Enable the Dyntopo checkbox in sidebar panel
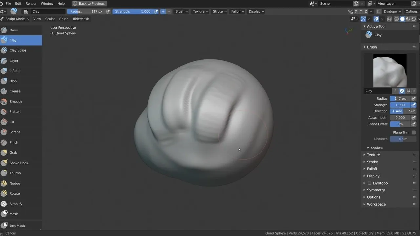Image resolution: width=420 pixels, height=236 pixels. click(x=369, y=183)
